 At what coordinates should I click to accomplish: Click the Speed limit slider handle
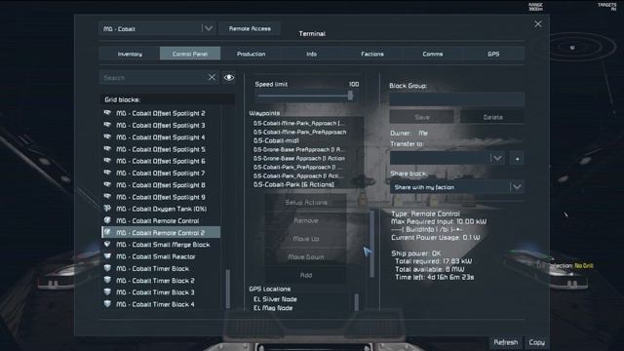[x=350, y=96]
